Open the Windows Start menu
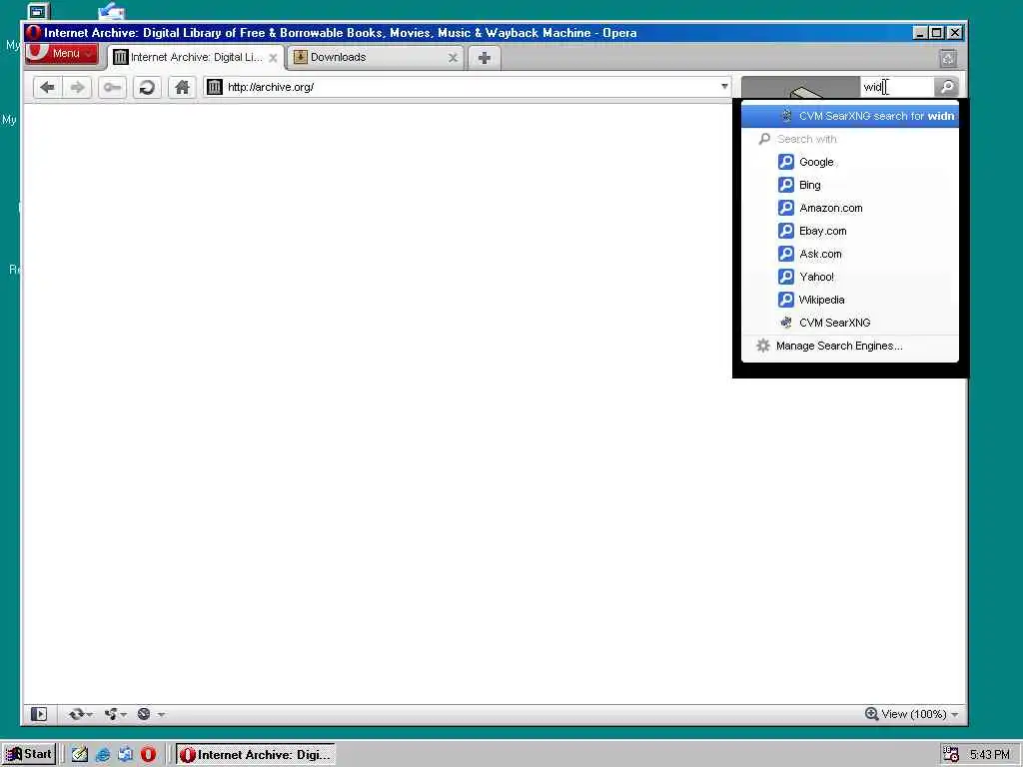This screenshot has width=1023, height=767. click(29, 754)
